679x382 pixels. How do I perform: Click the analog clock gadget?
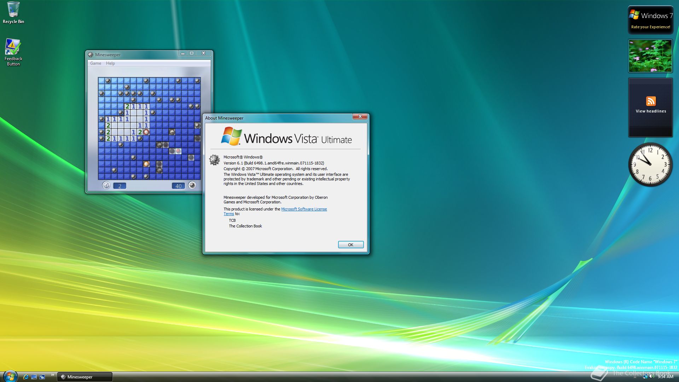coord(650,164)
